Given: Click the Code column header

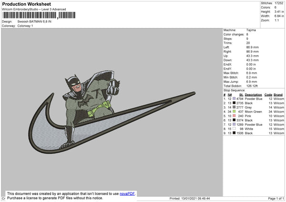Looking at the screenshot, I should pyautogui.click(x=268, y=95).
